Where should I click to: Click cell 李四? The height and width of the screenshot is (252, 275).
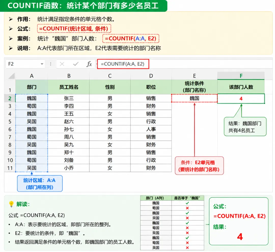[69, 106]
